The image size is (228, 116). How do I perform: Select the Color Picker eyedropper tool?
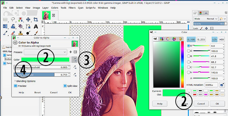coord(5,33)
